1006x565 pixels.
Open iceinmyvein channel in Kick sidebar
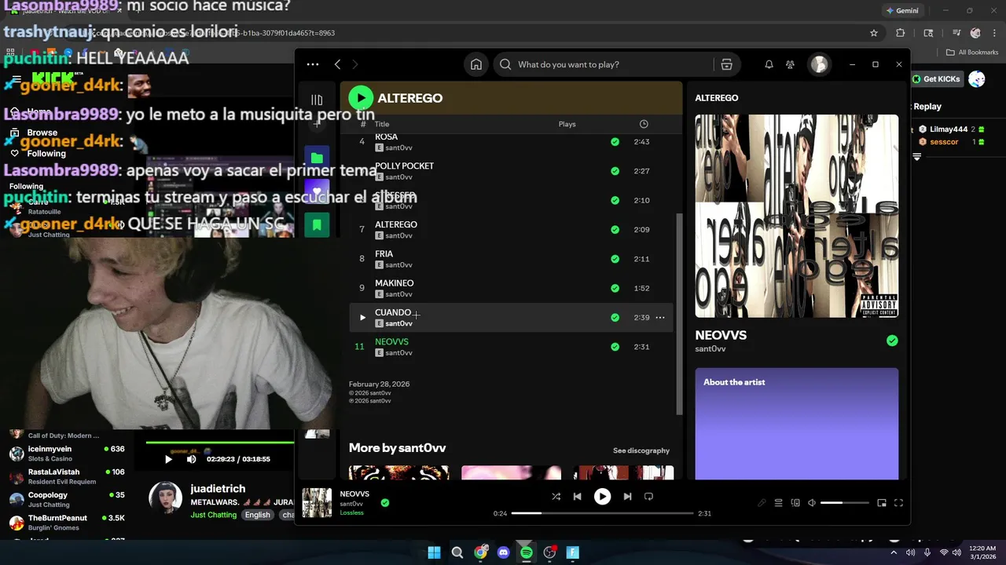pos(67,453)
